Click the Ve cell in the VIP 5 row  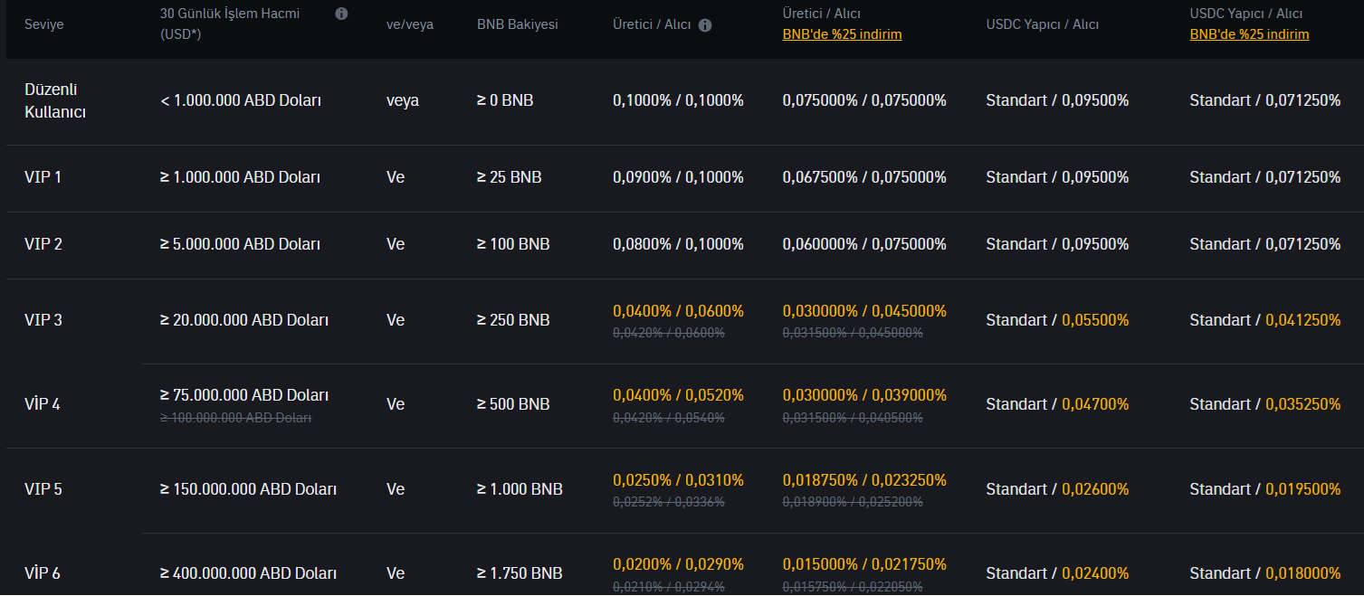point(396,489)
